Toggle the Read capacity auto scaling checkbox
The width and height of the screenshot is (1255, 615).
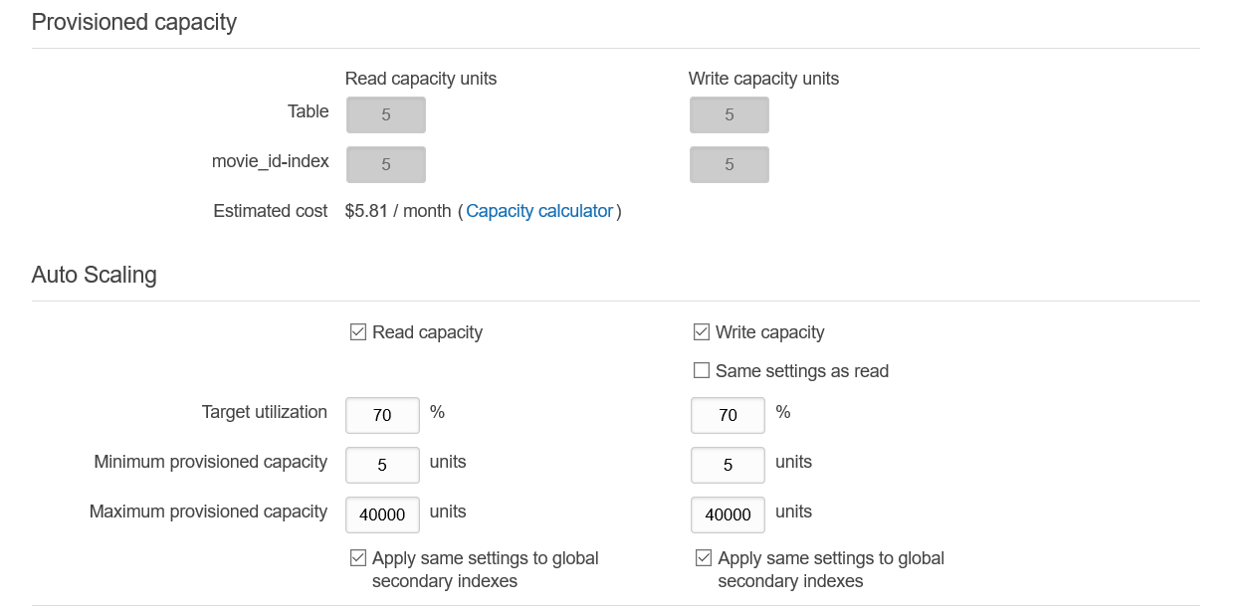pos(358,332)
